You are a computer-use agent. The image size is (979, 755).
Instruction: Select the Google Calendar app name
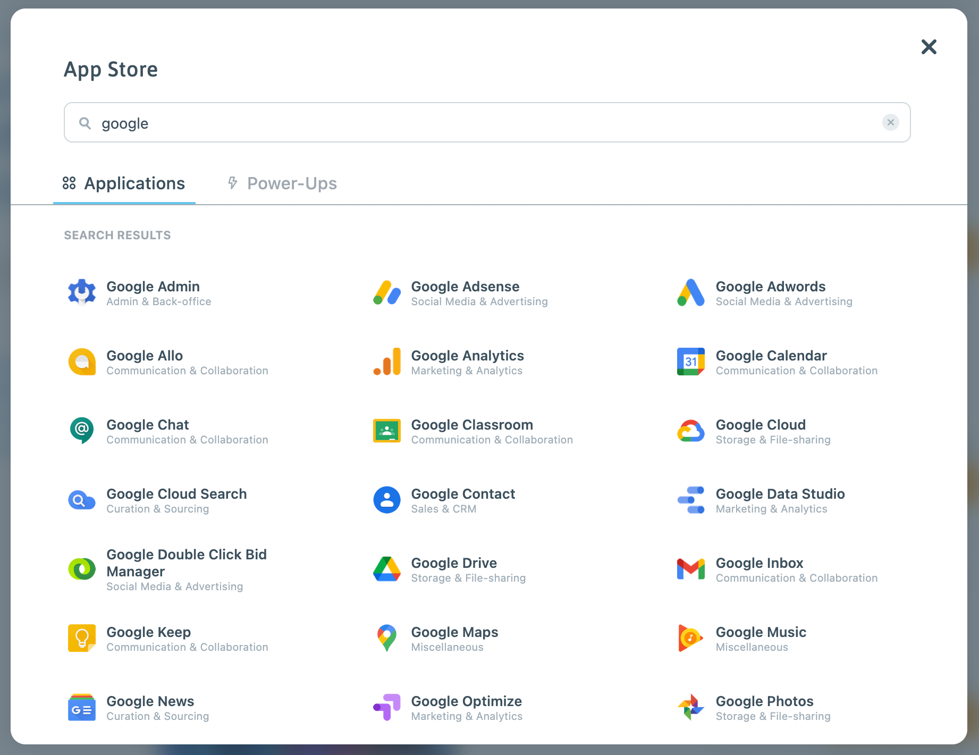click(771, 356)
